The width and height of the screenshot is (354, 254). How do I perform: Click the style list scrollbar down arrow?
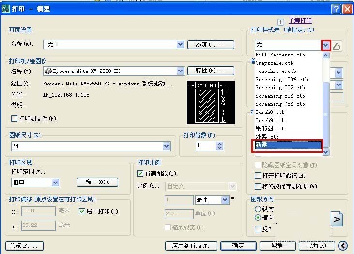(325, 152)
